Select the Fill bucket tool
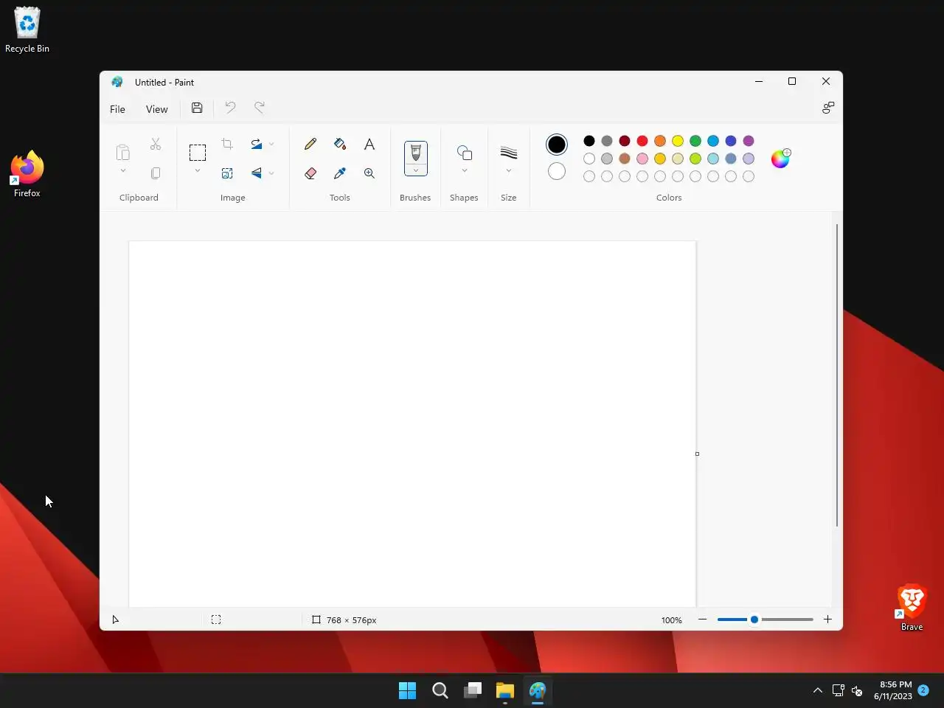This screenshot has width=944, height=708. point(340,144)
